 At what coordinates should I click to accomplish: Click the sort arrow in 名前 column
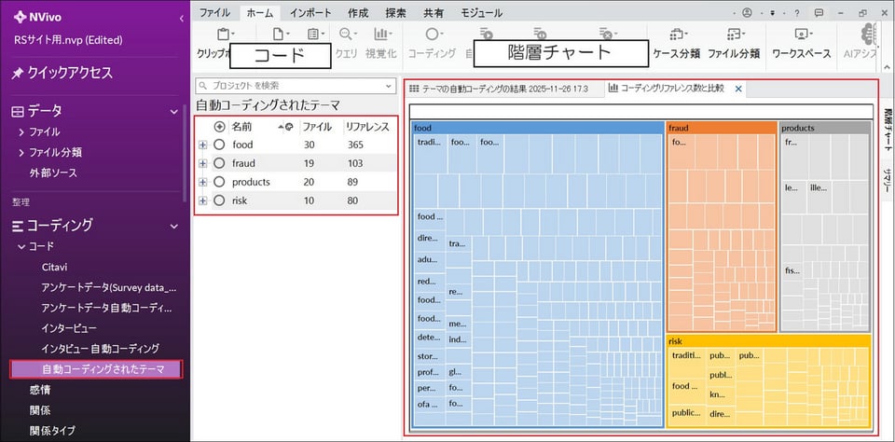tap(281, 126)
